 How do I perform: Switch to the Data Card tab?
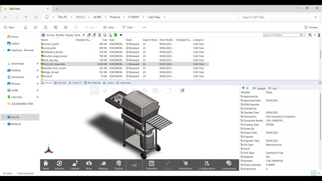point(60,83)
